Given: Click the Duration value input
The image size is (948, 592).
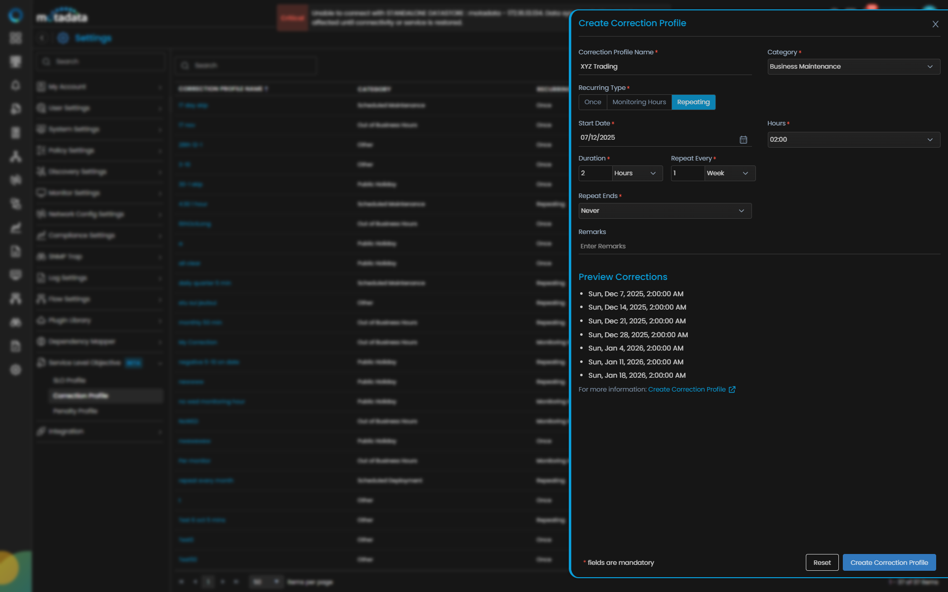Looking at the screenshot, I should (595, 173).
